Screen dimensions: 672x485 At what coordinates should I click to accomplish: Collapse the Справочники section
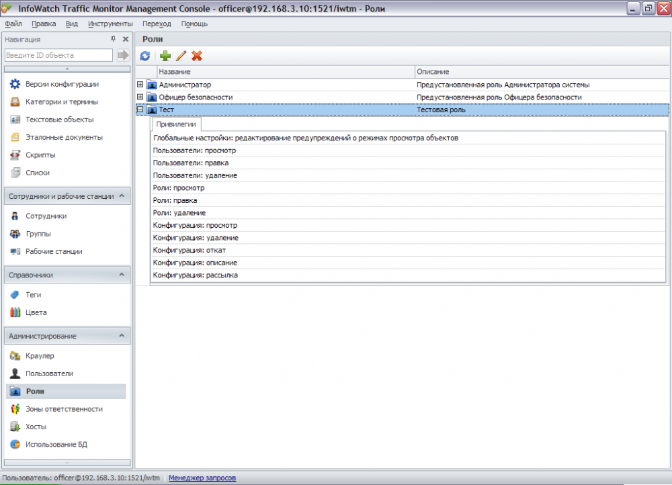(x=122, y=275)
